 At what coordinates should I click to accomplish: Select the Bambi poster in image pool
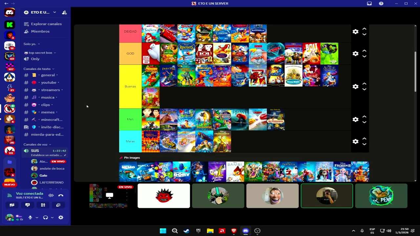235,171
